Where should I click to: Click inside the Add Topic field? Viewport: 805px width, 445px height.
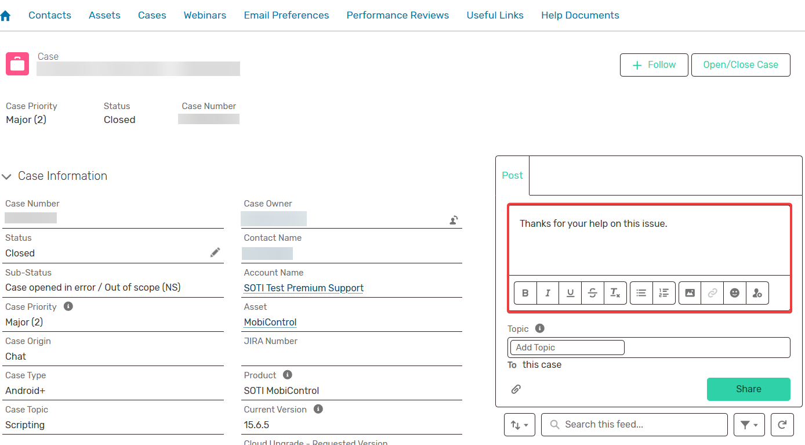pos(565,347)
